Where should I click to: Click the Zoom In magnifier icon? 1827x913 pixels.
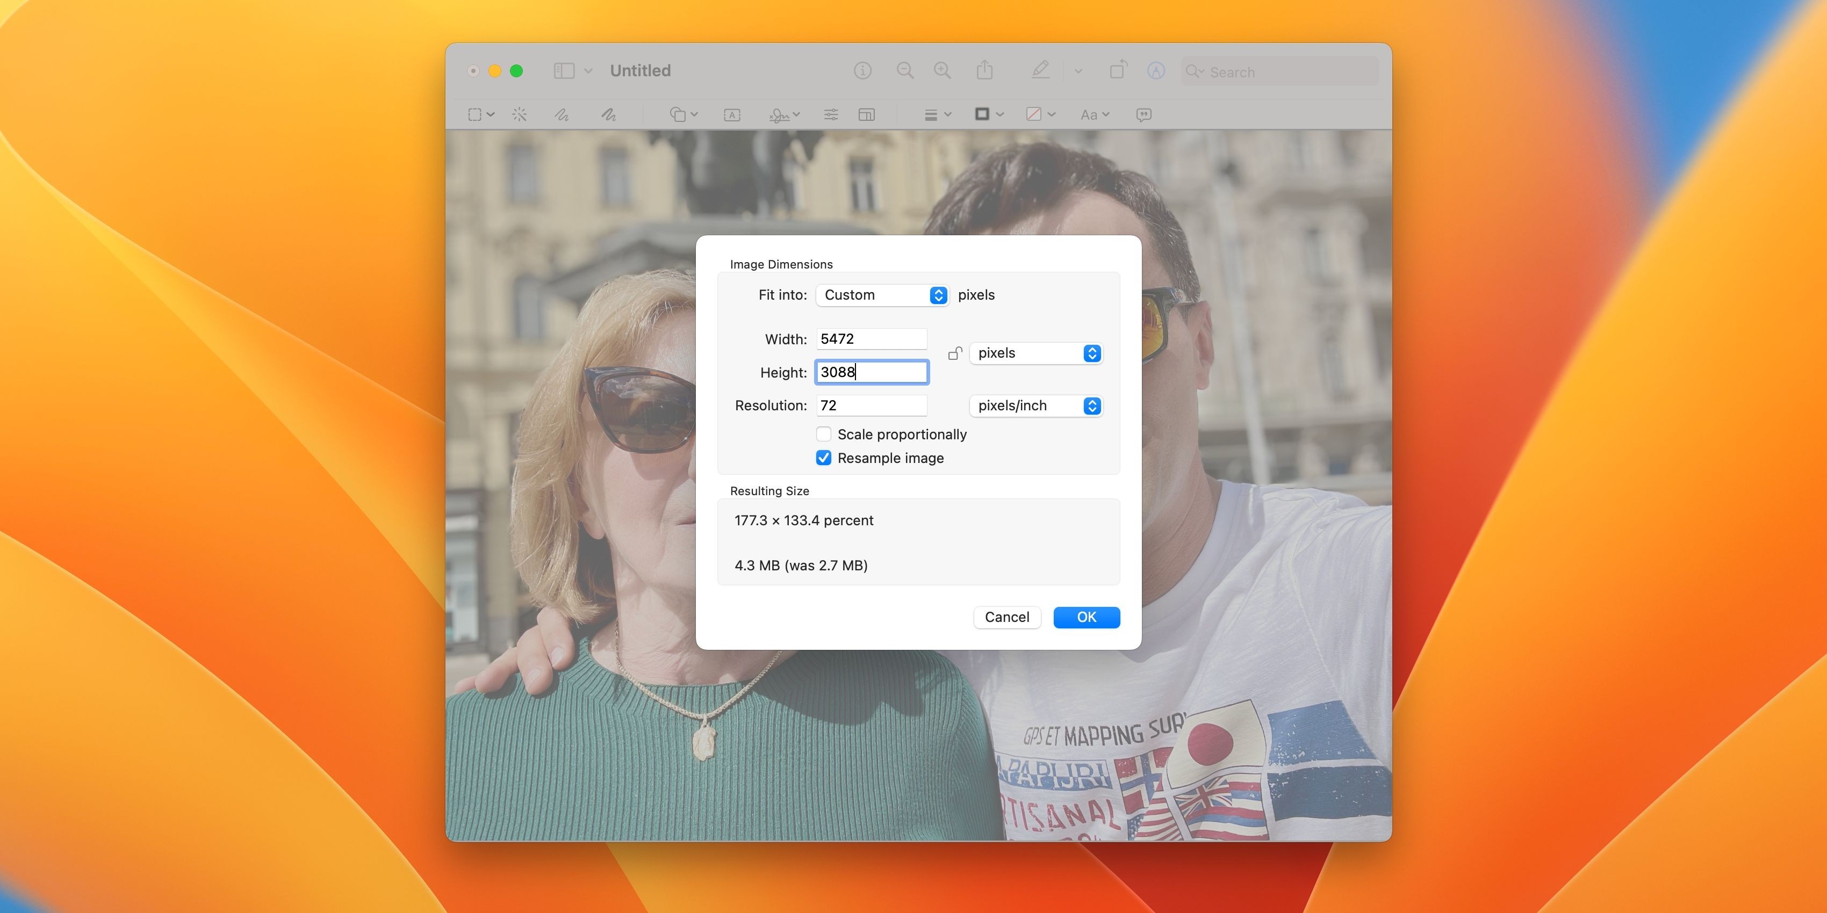click(943, 70)
